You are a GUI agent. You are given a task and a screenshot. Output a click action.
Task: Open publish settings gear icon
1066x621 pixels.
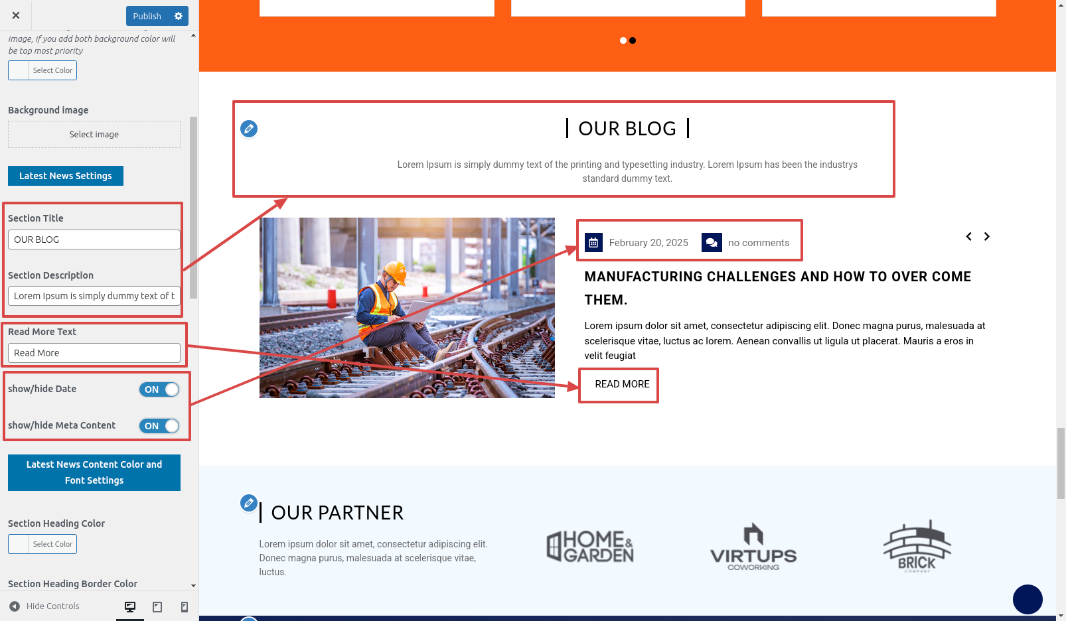pos(178,16)
